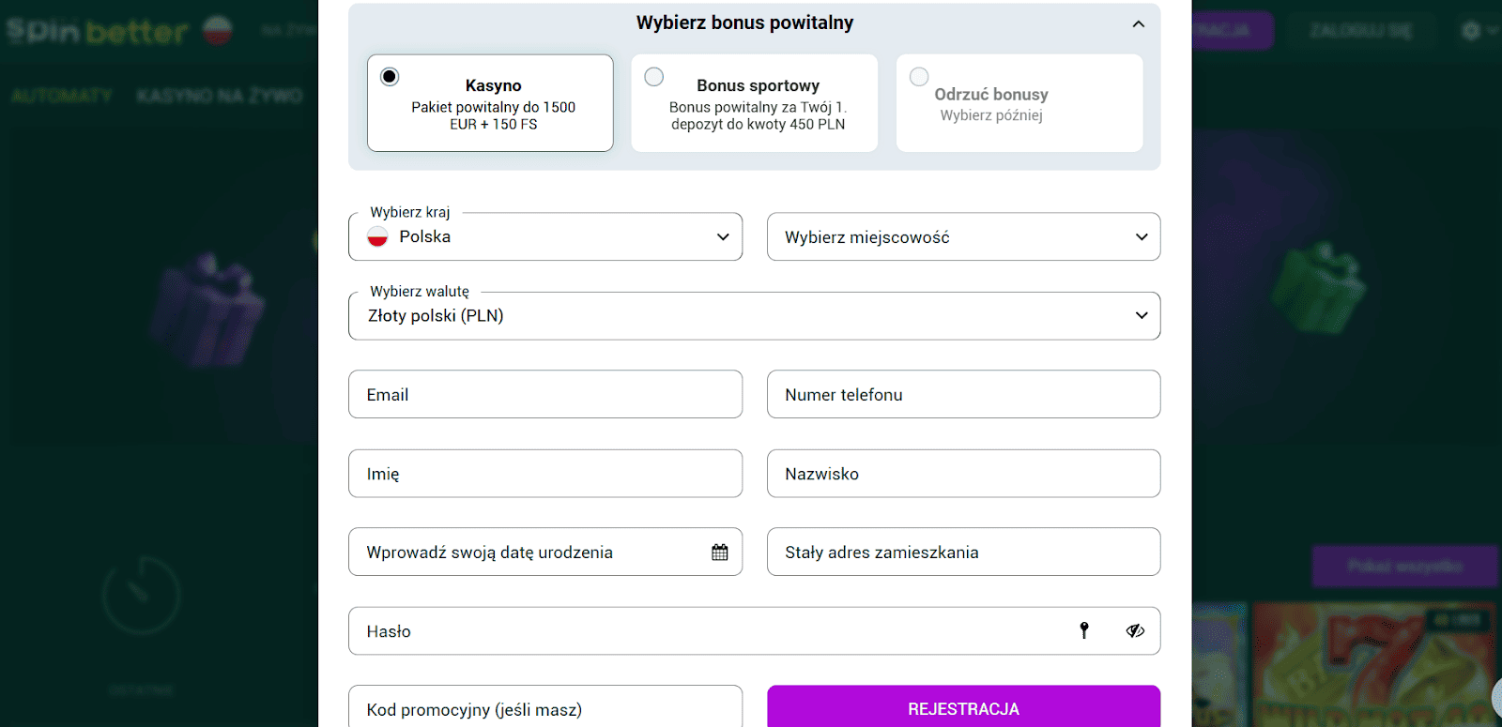The image size is (1502, 727).
Task: Click the Spin Better logo
Action: (98, 31)
